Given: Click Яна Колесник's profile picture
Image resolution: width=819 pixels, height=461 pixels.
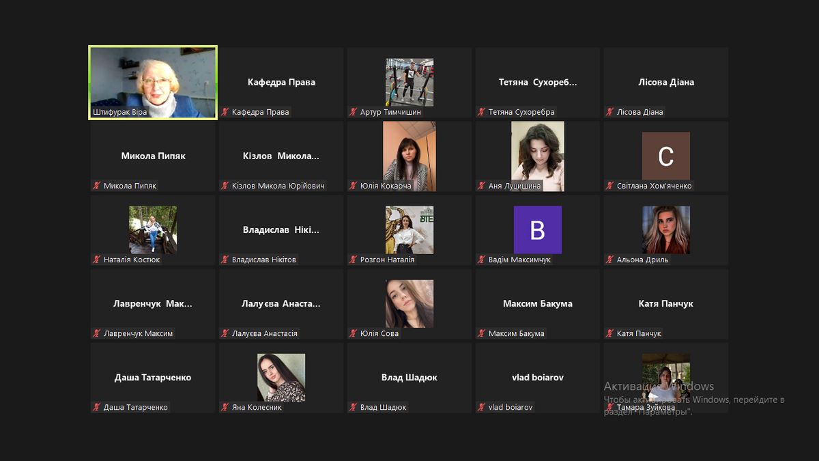Looking at the screenshot, I should [x=281, y=377].
